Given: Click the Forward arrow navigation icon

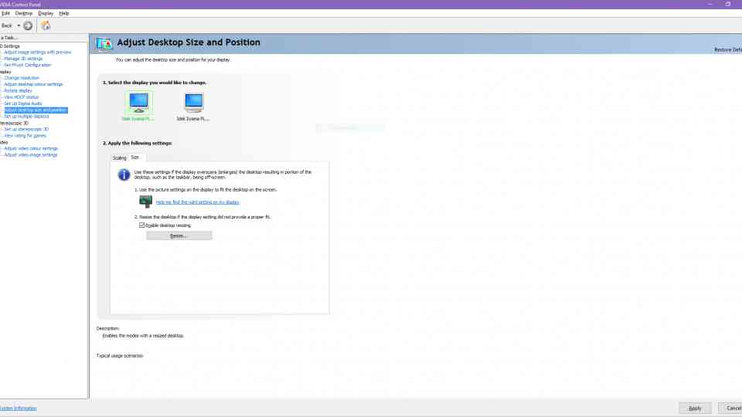Looking at the screenshot, I should click(x=28, y=25).
